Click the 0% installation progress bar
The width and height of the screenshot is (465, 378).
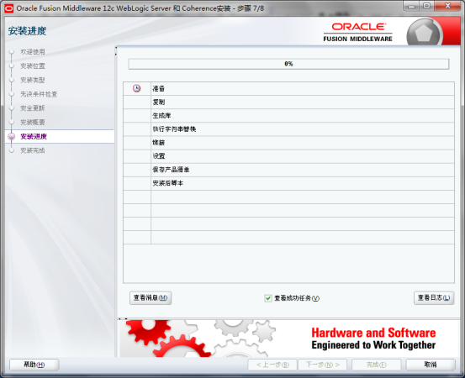pos(288,64)
